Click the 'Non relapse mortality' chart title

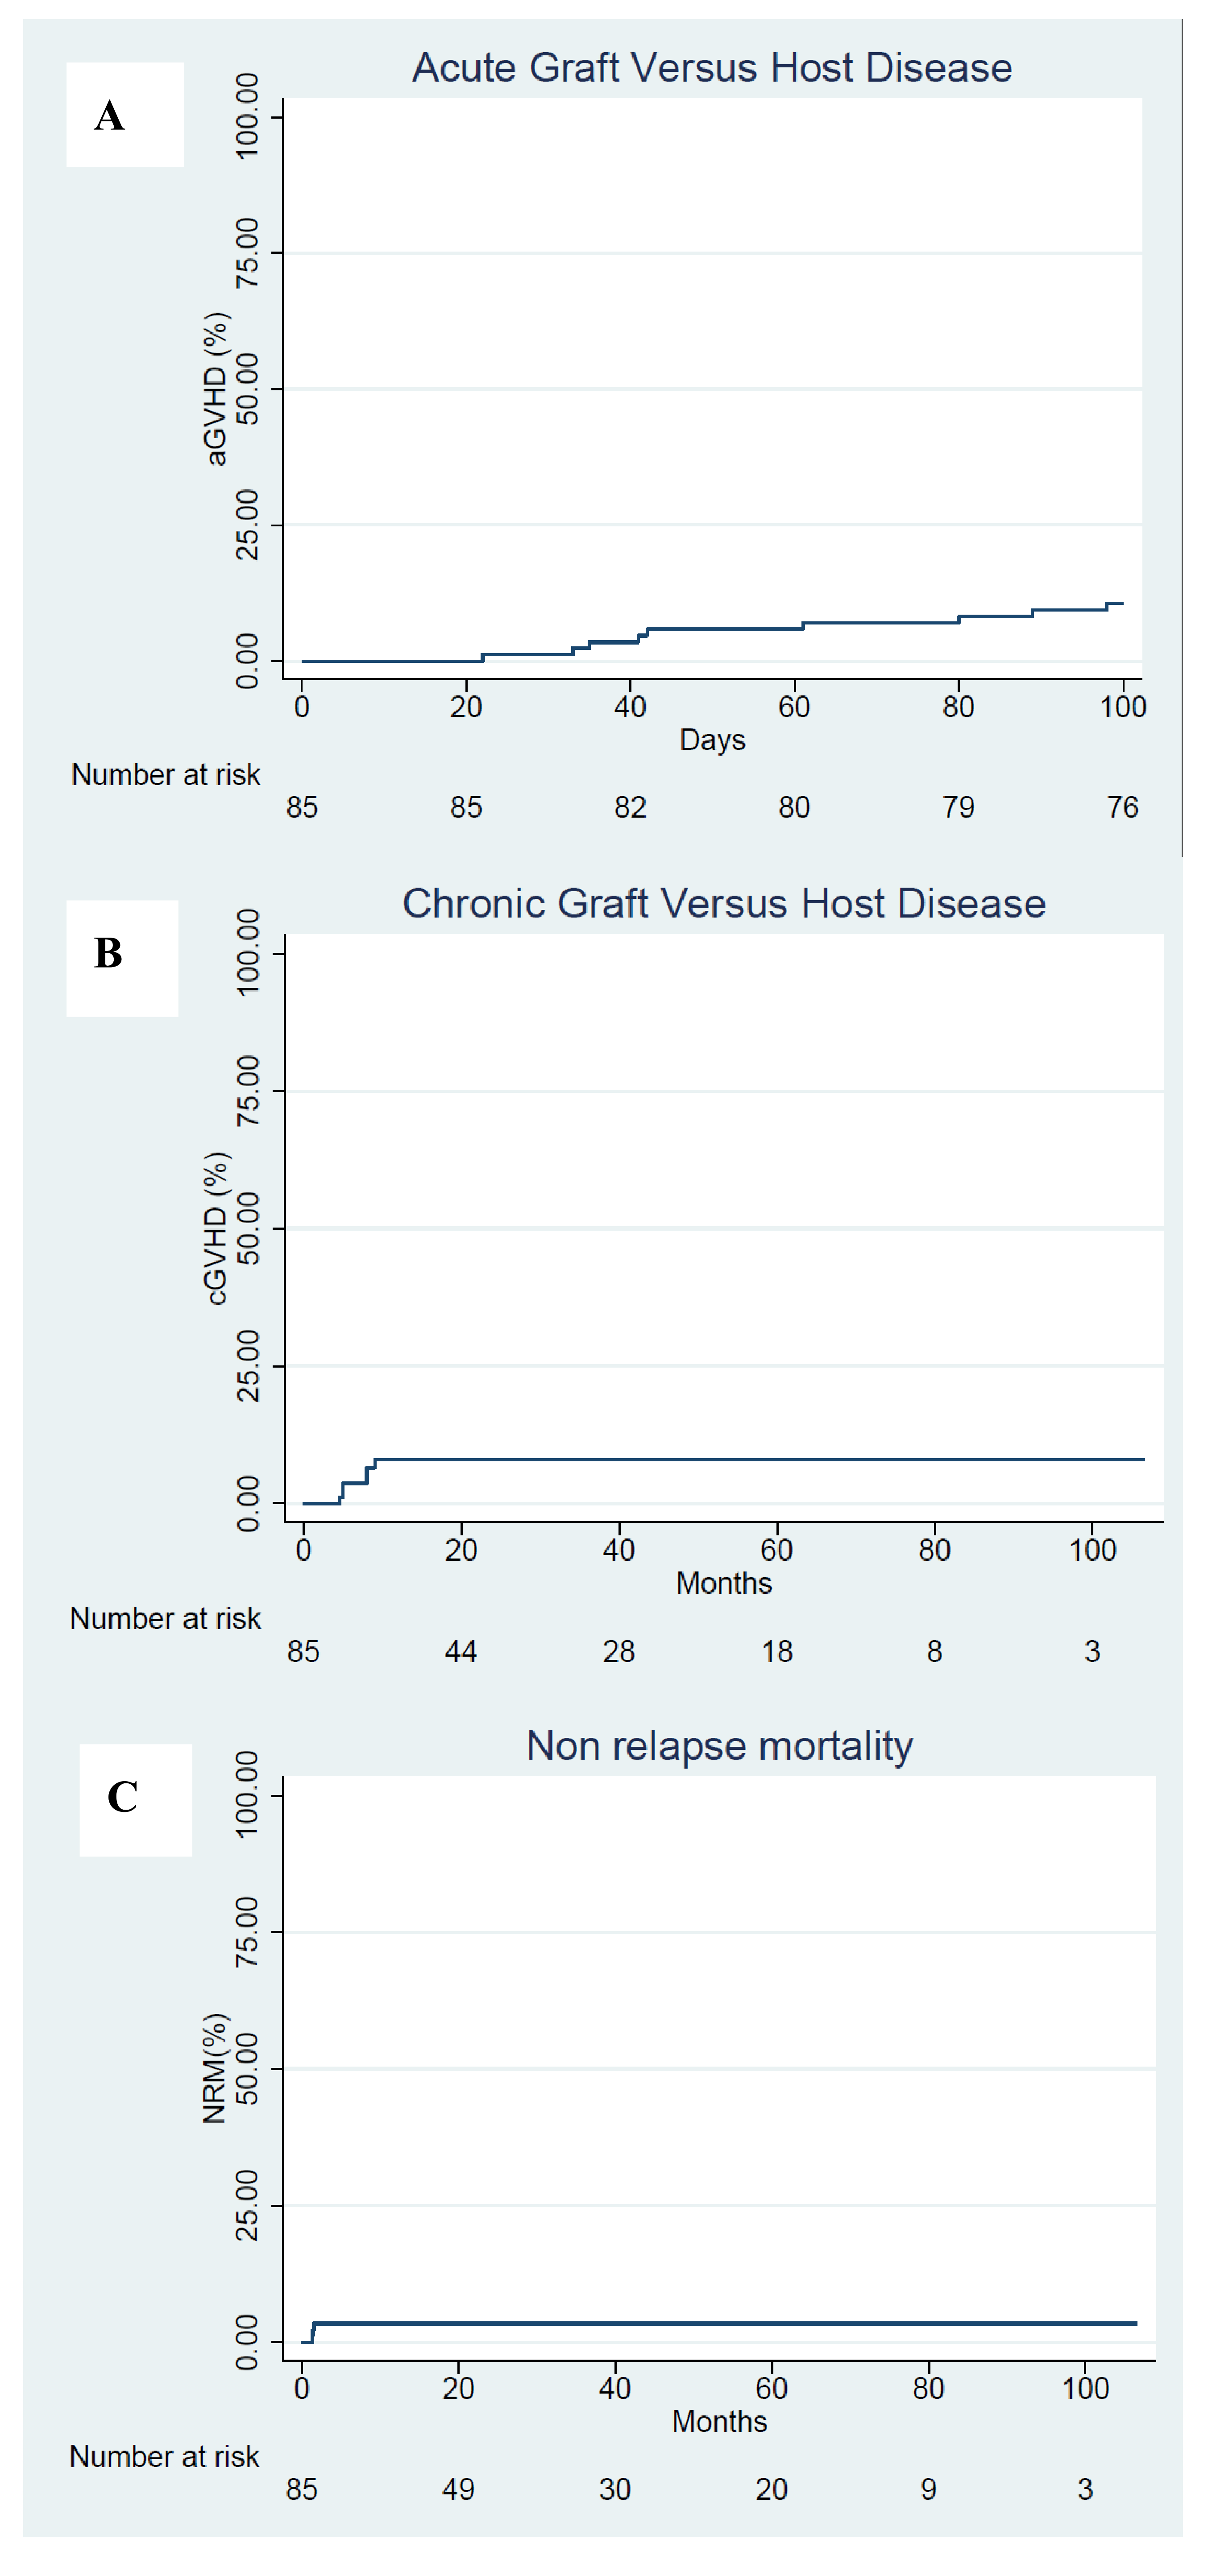click(719, 1746)
